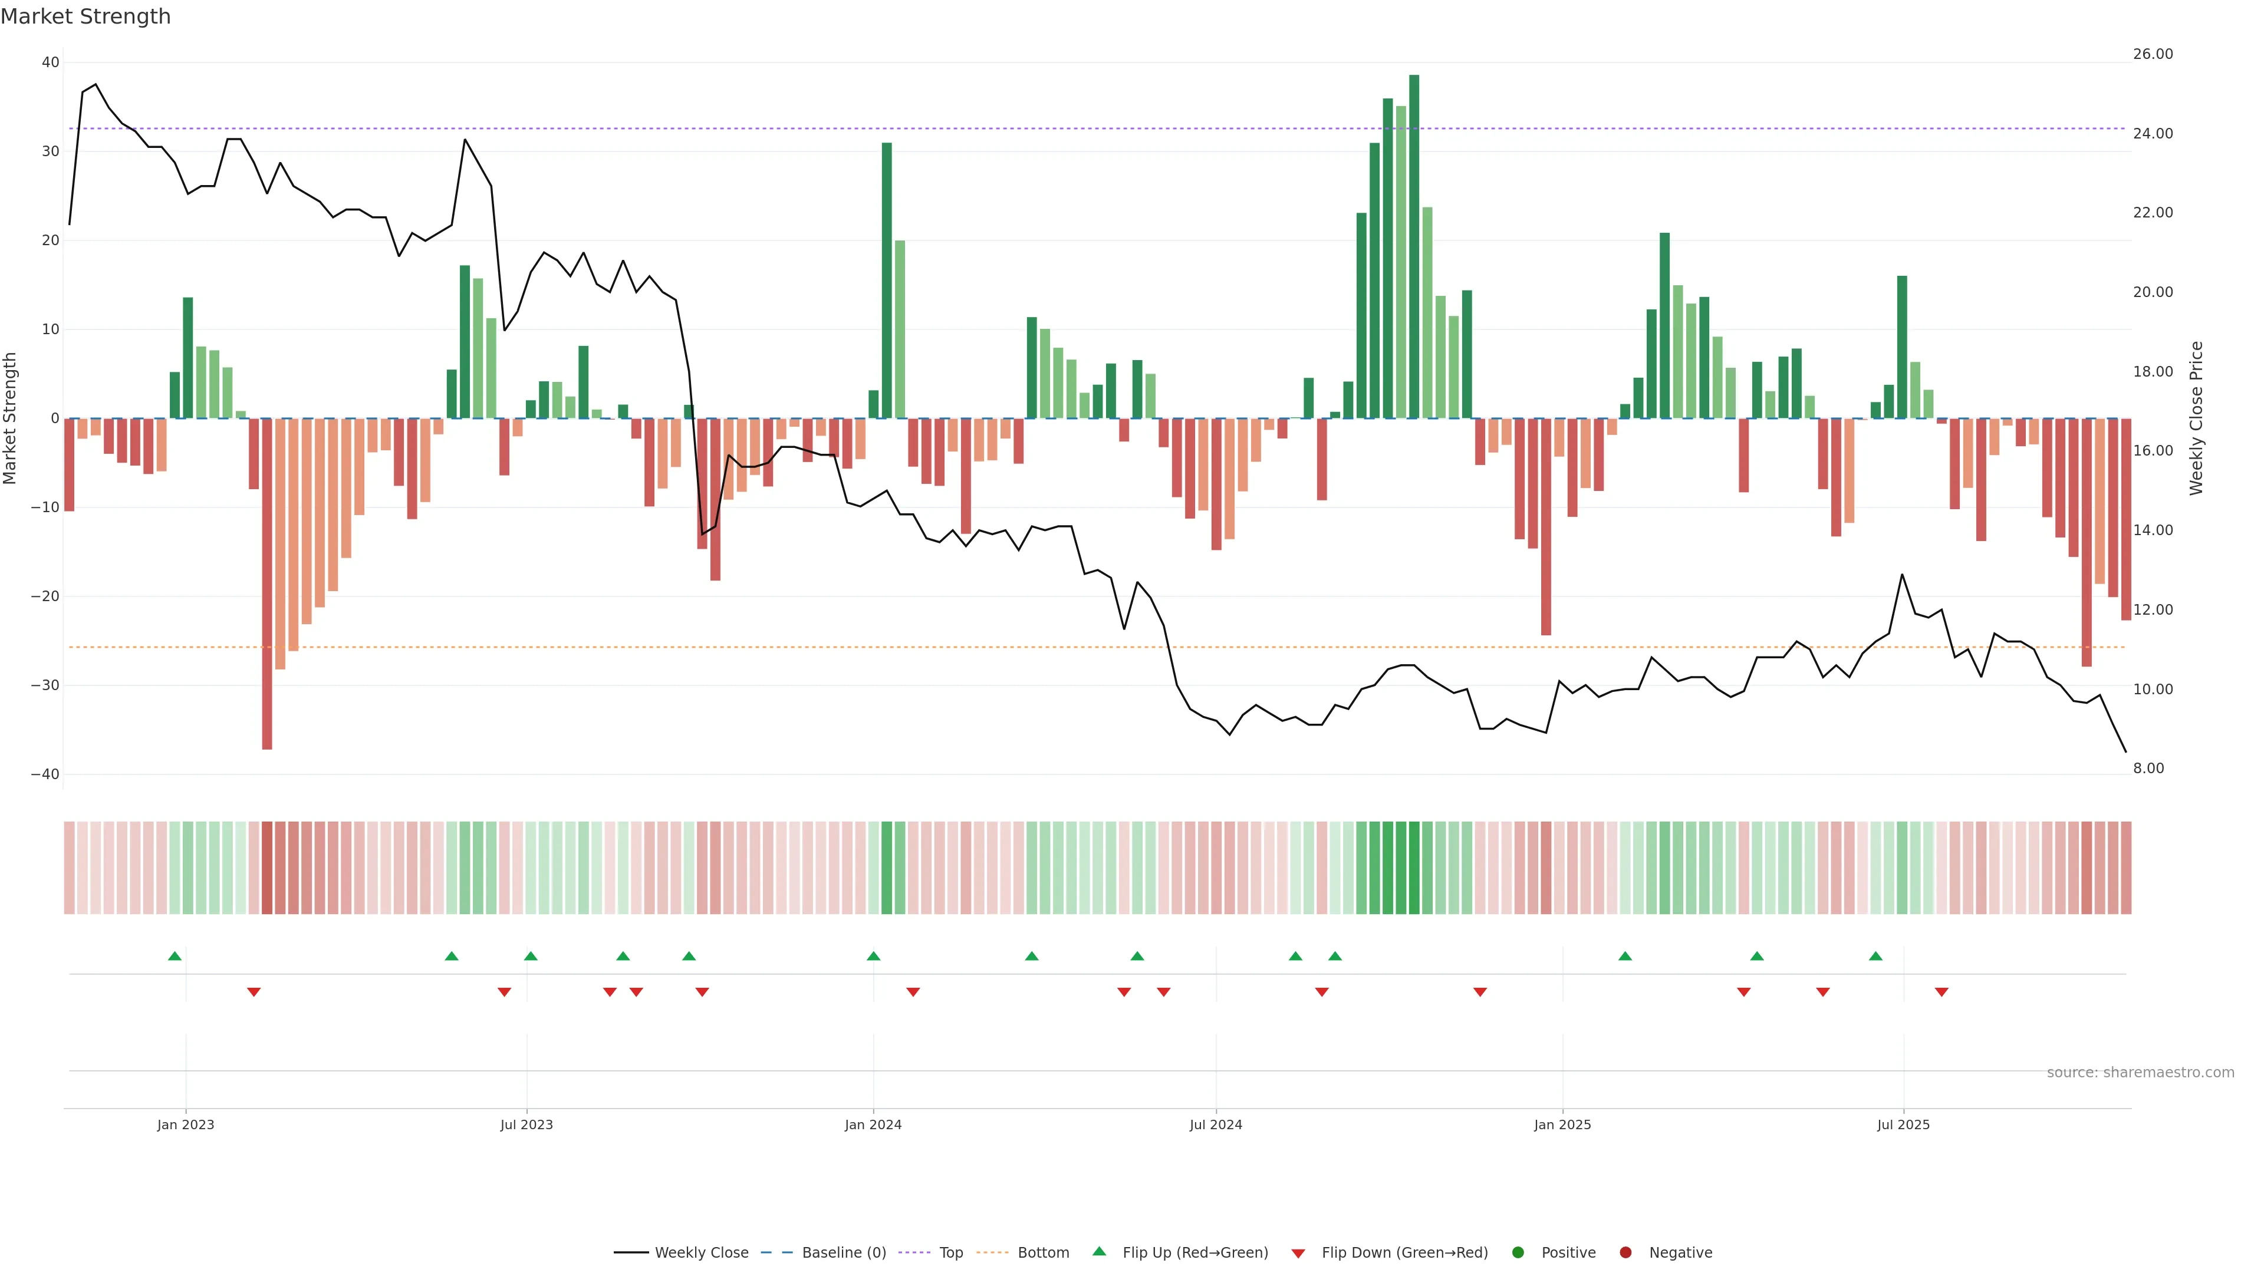
Task: Click the deepest red bar in early 2023
Action: click(267, 583)
